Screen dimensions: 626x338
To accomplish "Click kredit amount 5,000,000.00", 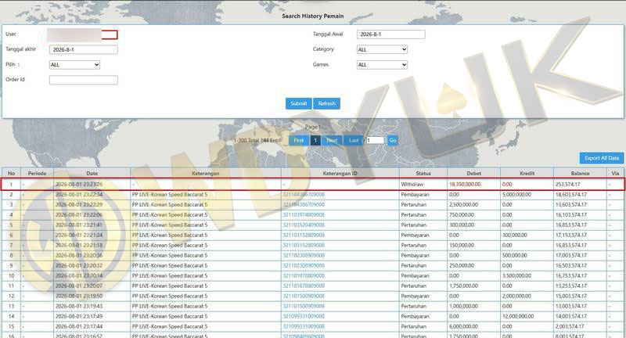I will pyautogui.click(x=516, y=195).
